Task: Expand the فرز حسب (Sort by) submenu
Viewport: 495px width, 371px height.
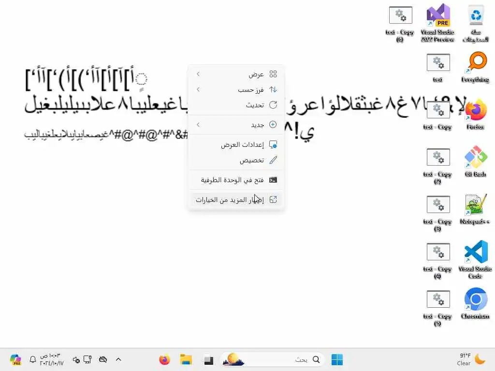Action: (236, 89)
